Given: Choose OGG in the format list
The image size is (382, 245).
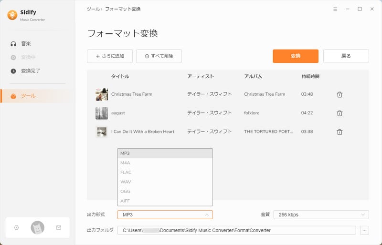Looking at the screenshot, I should click(165, 192).
